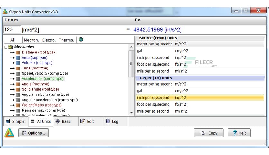Screen dimensions: 269x155
Task: Select source unit mile per sq.second
Action: point(200,71)
